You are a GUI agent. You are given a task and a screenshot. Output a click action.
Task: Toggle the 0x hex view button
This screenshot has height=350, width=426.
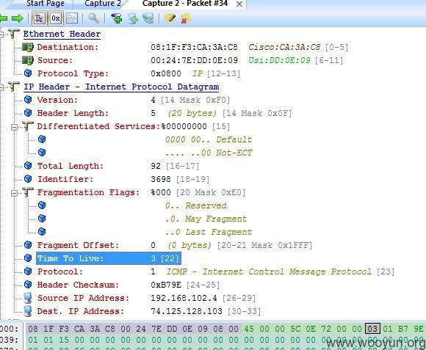[56, 18]
